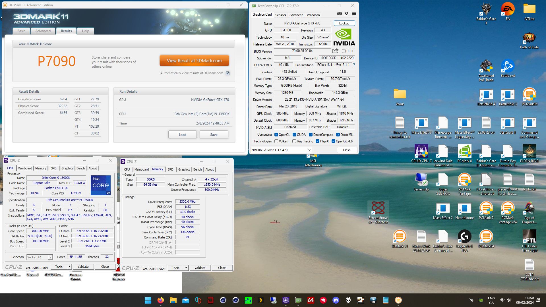Click the Load button in Run Details
Screen dimensions: 546x307
coord(182,135)
